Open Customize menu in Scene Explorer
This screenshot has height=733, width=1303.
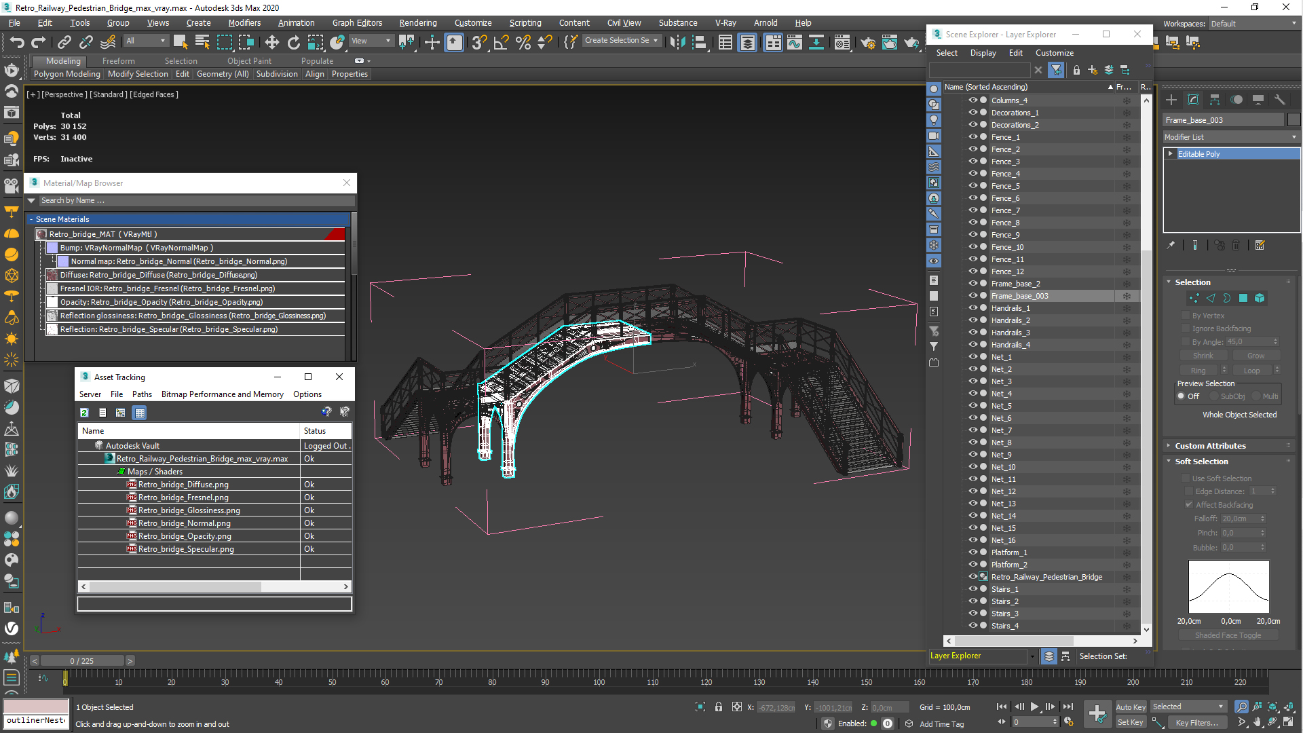(x=1054, y=53)
